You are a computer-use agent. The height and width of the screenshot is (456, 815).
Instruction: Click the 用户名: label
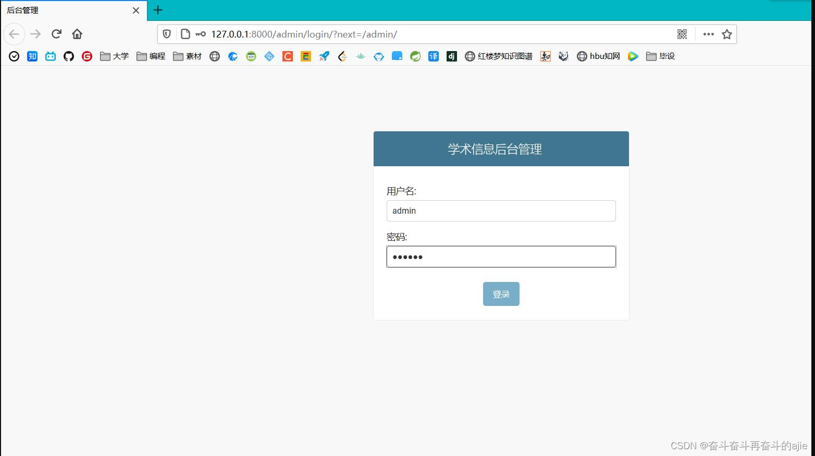pos(401,191)
